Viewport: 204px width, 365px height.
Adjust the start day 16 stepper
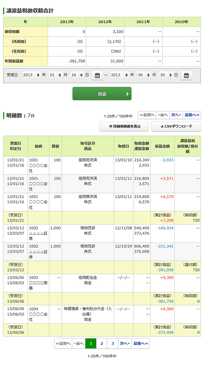77,75
